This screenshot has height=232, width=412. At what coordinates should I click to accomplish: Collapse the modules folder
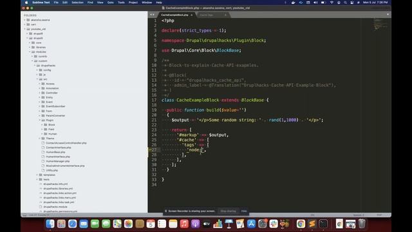(x=30, y=52)
